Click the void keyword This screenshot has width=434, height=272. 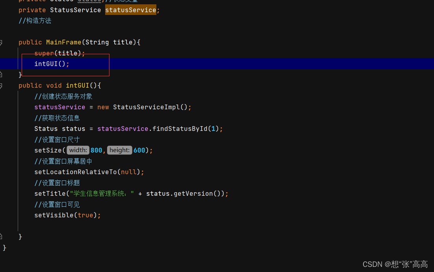[54, 86]
